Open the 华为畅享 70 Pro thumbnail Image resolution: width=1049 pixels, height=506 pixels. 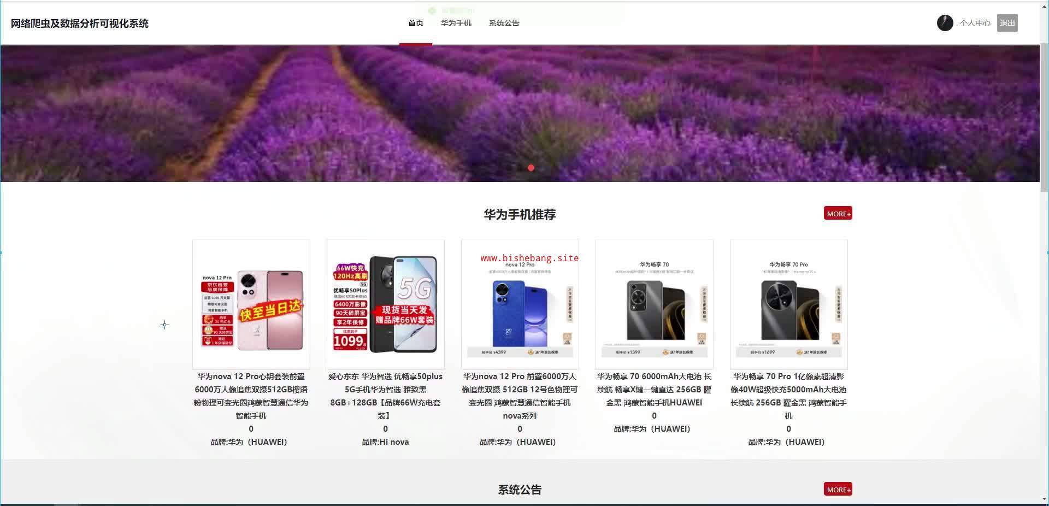point(789,304)
